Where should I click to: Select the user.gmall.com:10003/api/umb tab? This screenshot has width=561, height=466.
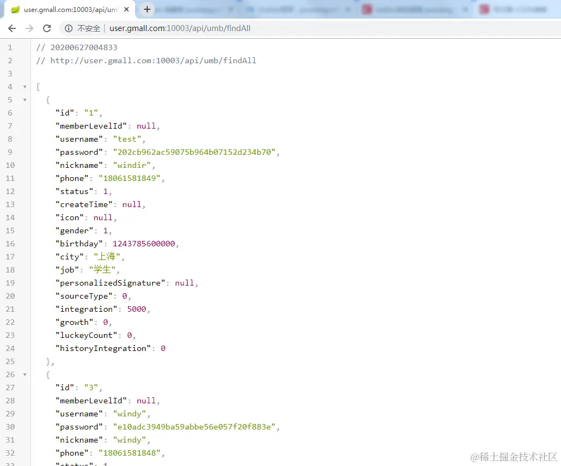(x=70, y=10)
